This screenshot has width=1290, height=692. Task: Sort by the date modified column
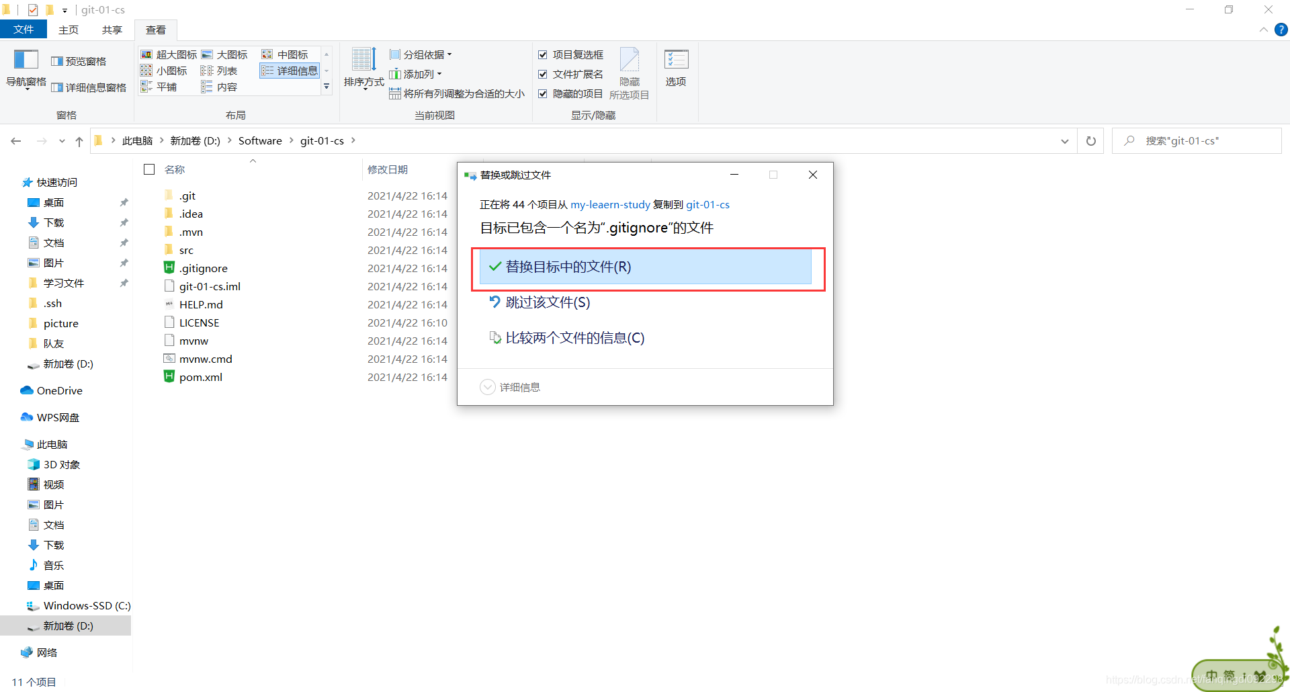[388, 169]
